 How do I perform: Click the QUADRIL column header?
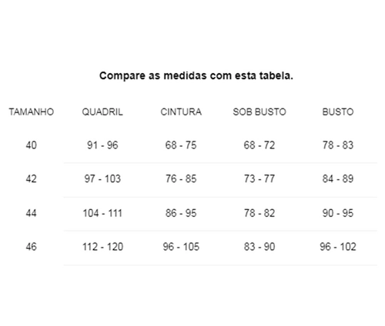click(x=102, y=112)
